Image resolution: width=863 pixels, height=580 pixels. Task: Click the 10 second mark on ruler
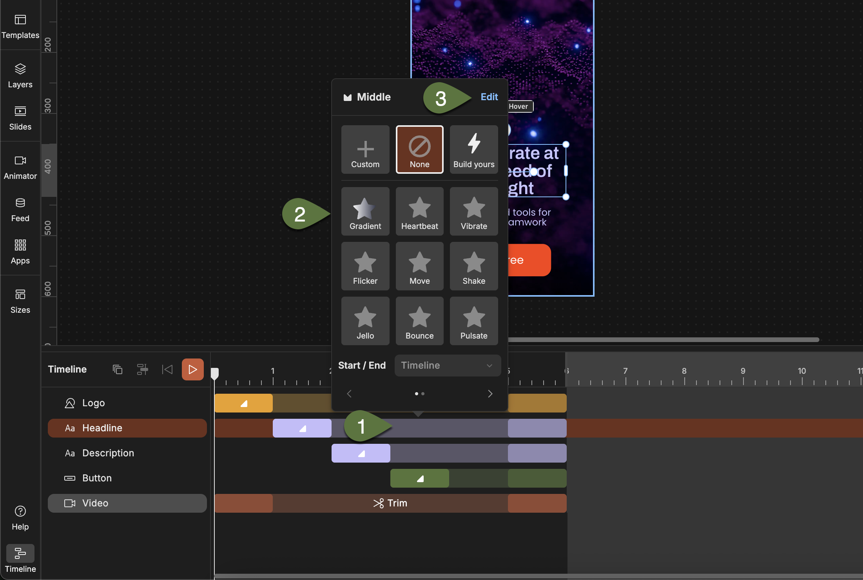802,371
